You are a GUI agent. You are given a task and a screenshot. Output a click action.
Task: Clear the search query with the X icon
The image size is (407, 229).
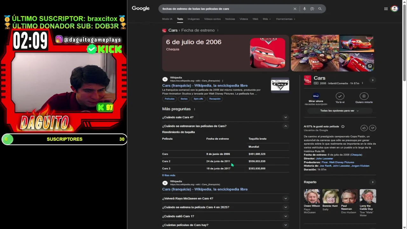295,9
